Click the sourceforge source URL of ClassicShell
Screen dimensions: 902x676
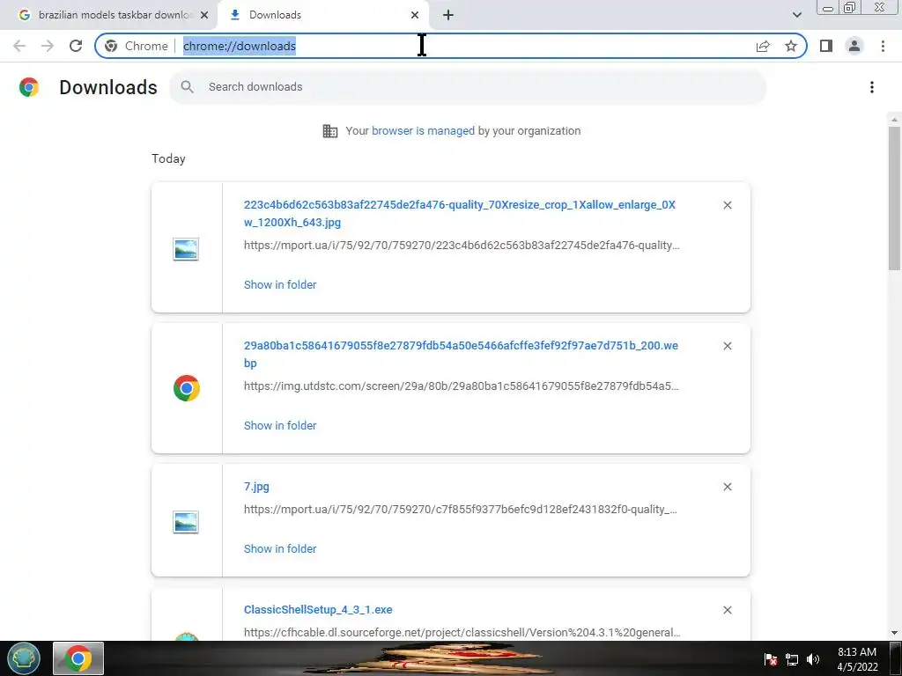click(462, 632)
